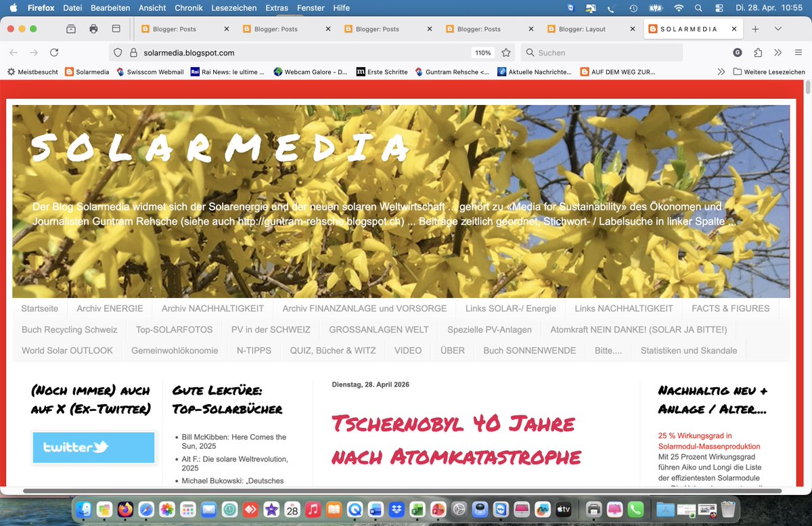Open Weitere Lesezeichen folder
Screen dimensions: 812x526
point(769,72)
